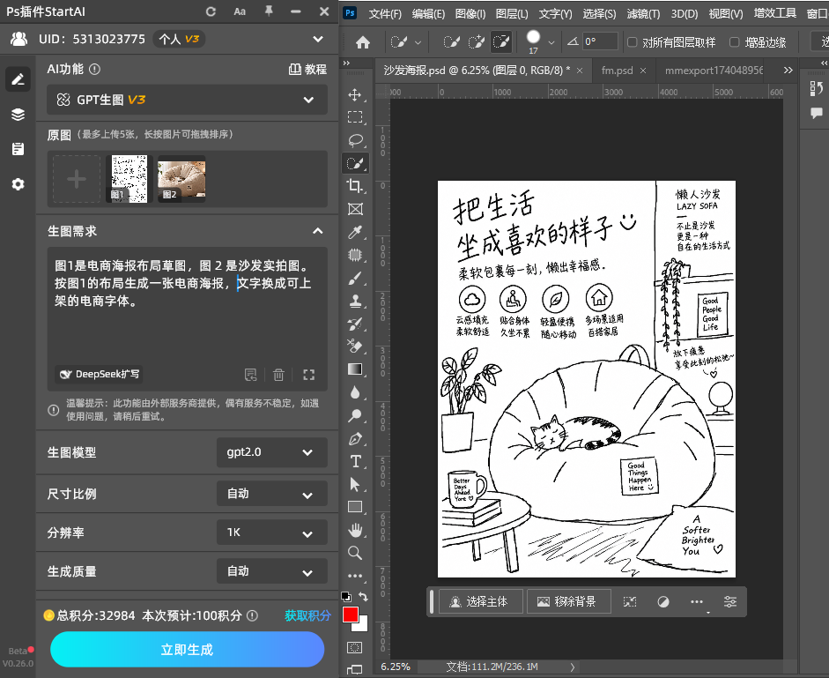Toggle the pin icon in StartAI header
Viewport: 829px width, 678px height.
269,11
